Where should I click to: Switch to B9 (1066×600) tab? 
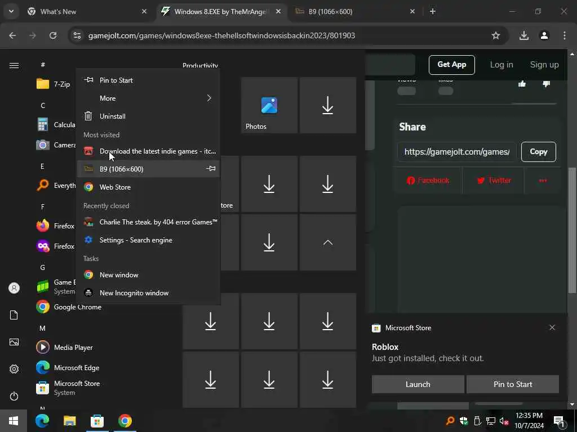tap(356, 11)
